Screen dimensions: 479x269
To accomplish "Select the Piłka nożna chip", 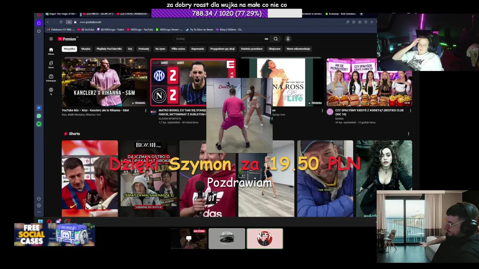I will coord(178,49).
